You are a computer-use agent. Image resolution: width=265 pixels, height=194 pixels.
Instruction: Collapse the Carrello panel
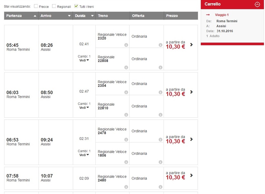coord(257,5)
